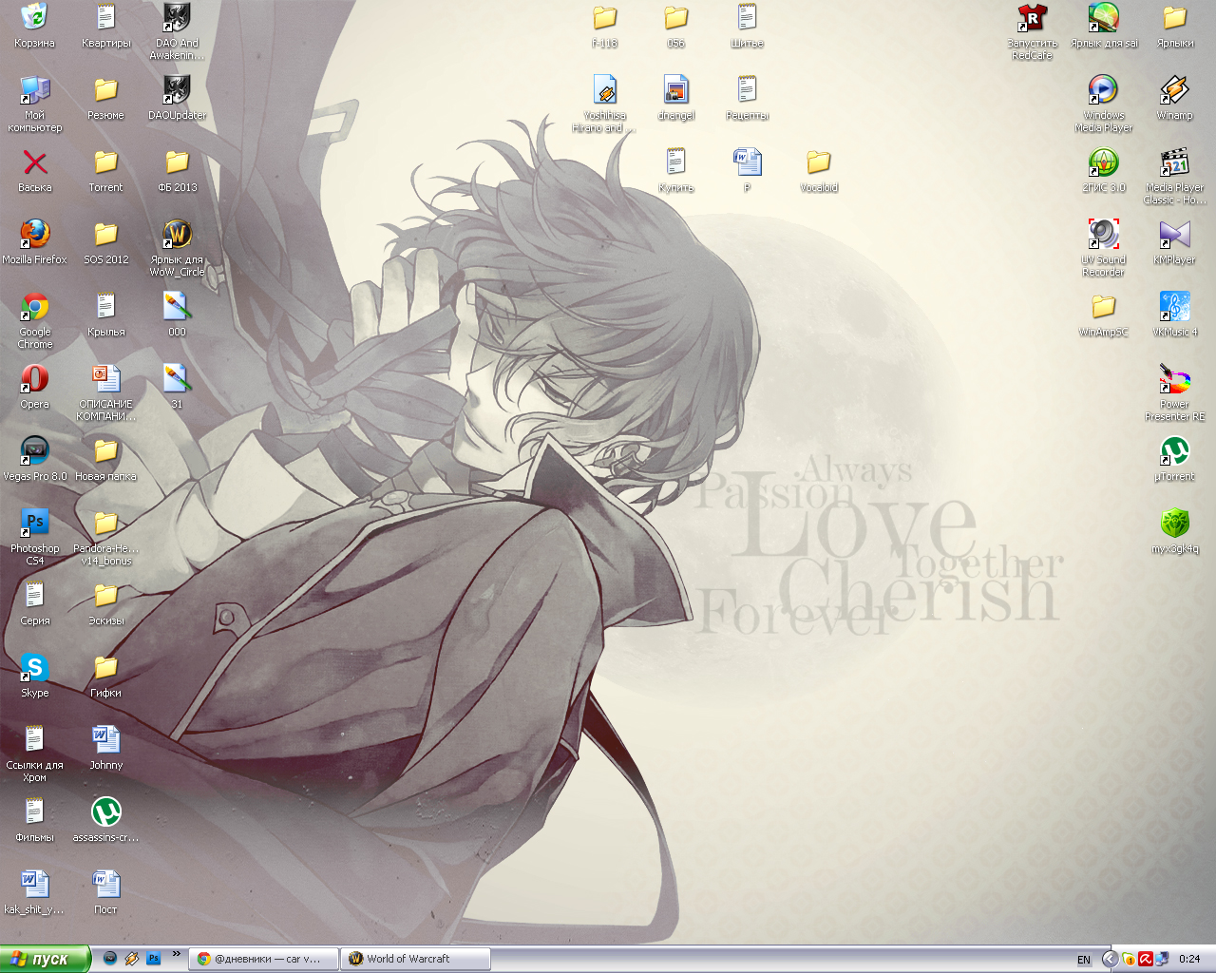The width and height of the screenshot is (1216, 973).
Task: Expand hidden system tray icons arrow
Action: click(x=1109, y=959)
